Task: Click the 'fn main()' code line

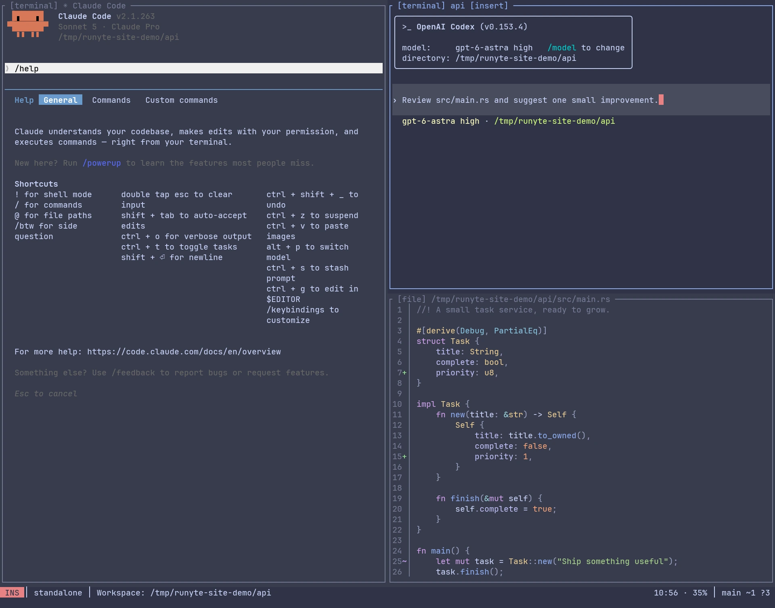Action: click(443, 551)
